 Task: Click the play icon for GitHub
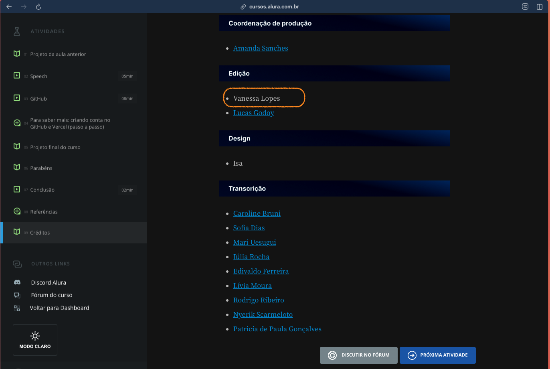coord(17,98)
